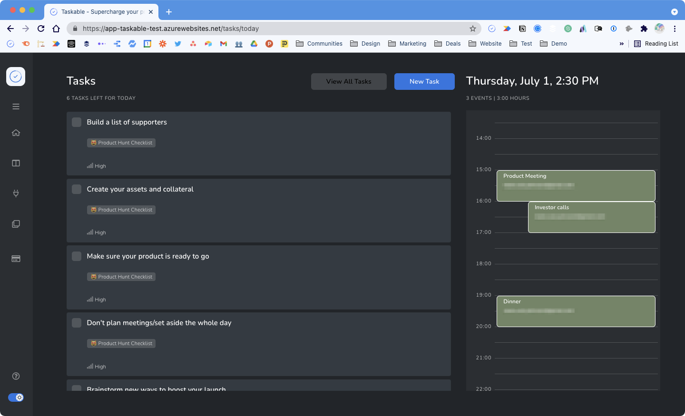The height and width of the screenshot is (416, 685).
Task: Open the Extensions puzzle piece menu
Action: coord(644,29)
